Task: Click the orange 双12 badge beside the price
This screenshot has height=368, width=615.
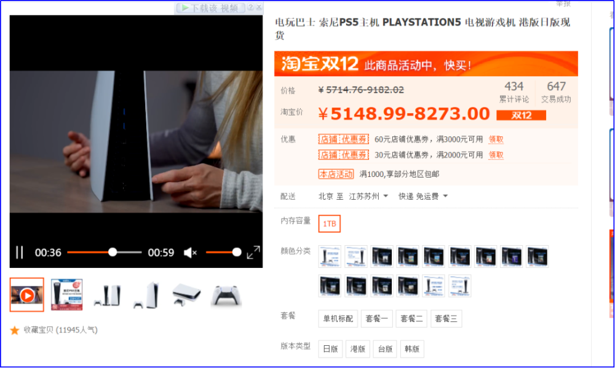Action: click(522, 115)
